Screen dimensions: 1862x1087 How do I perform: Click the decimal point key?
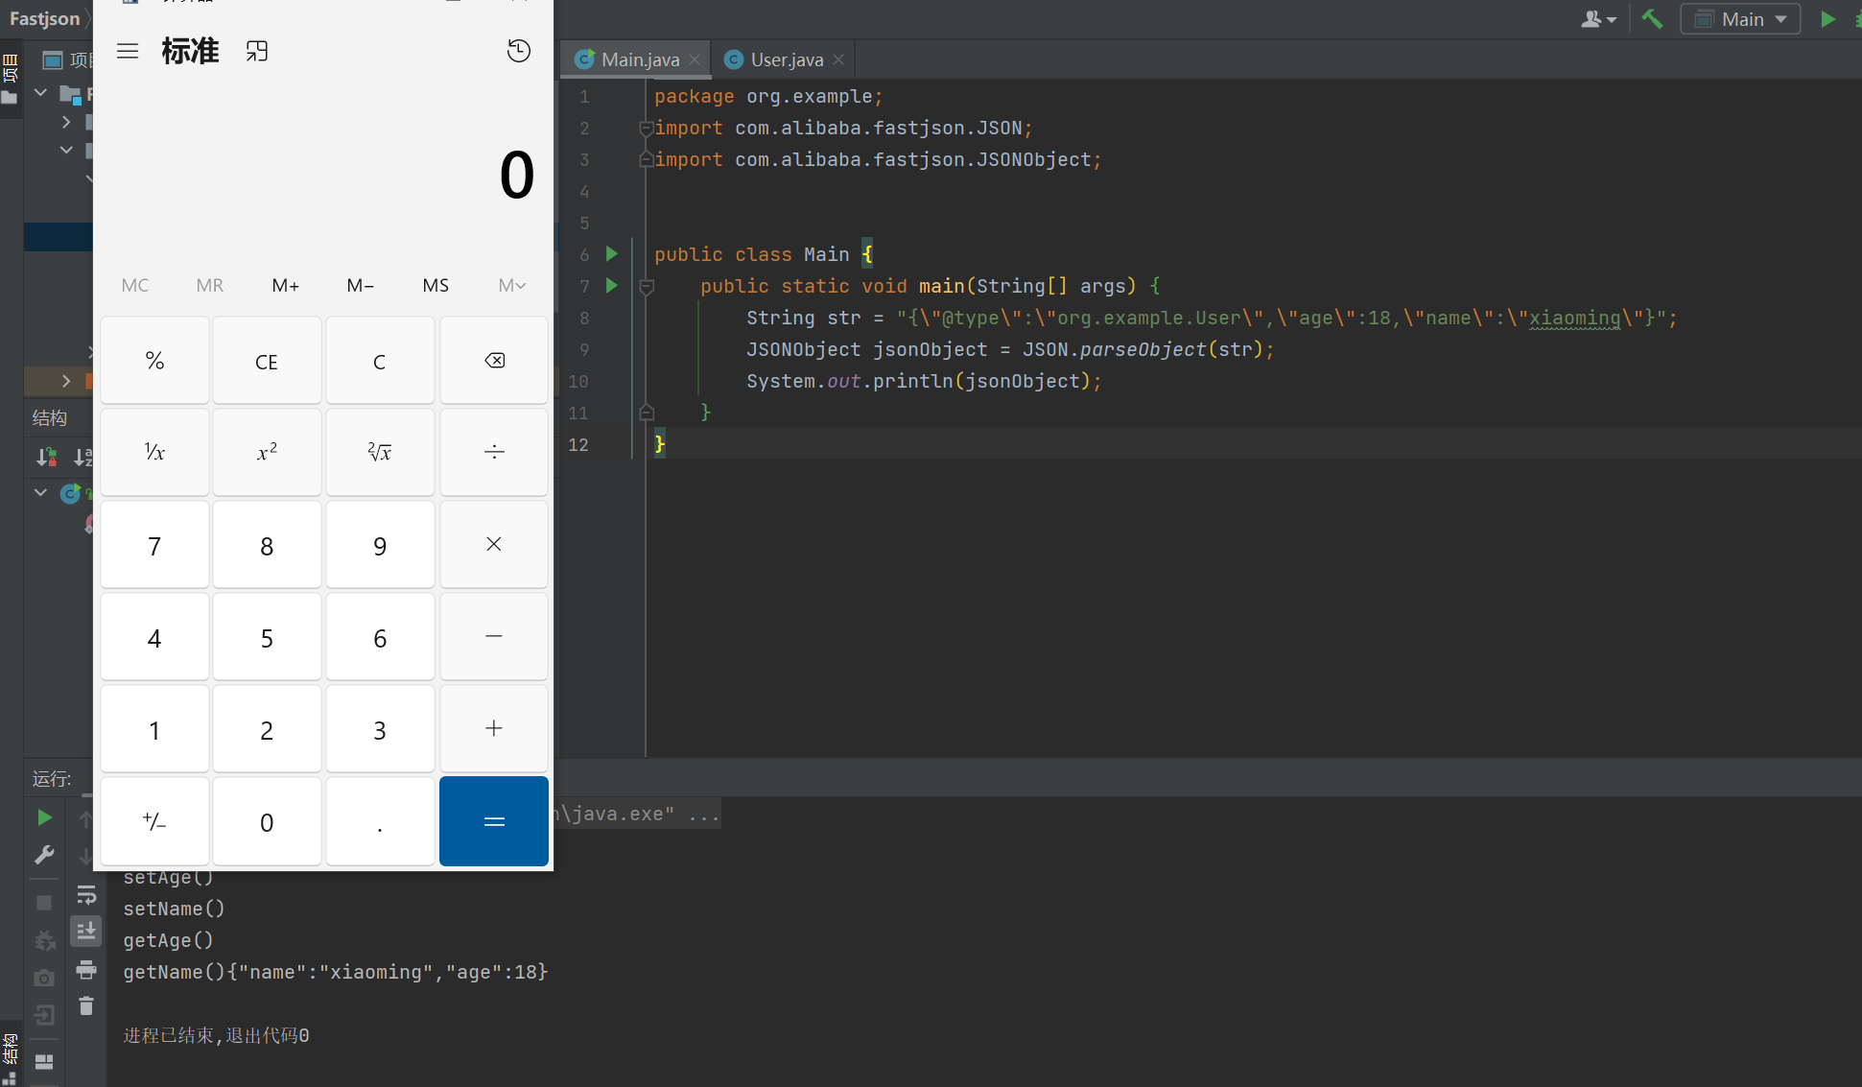pos(380,821)
